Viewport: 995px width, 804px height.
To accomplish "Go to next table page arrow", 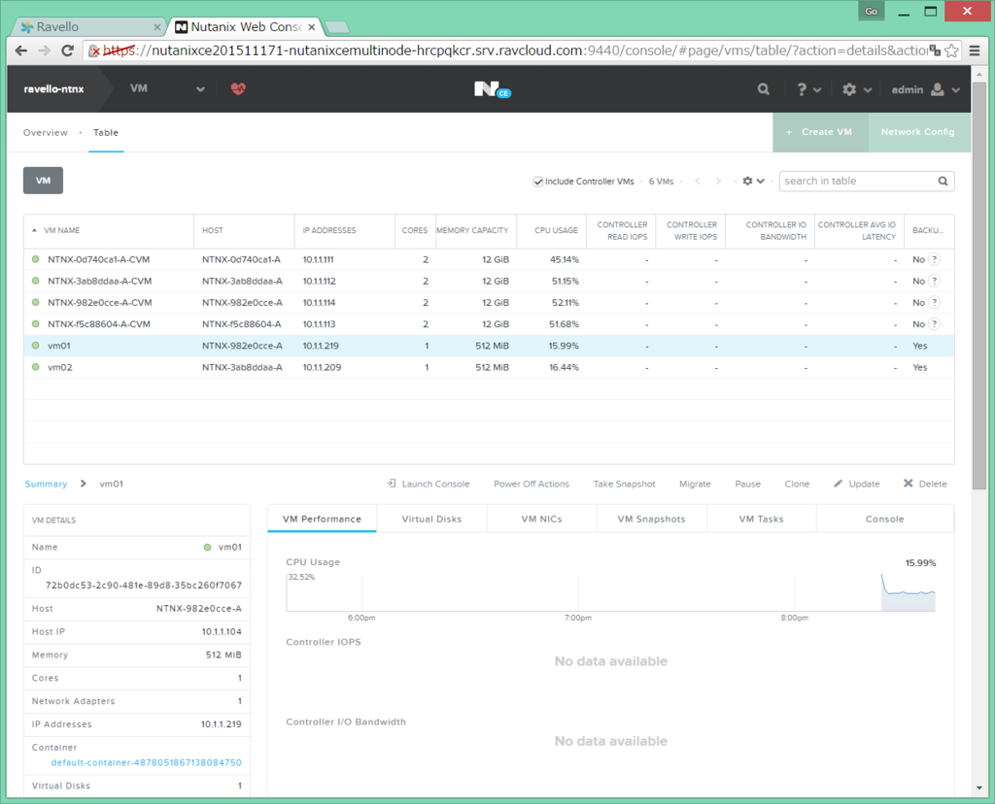I will click(x=718, y=181).
